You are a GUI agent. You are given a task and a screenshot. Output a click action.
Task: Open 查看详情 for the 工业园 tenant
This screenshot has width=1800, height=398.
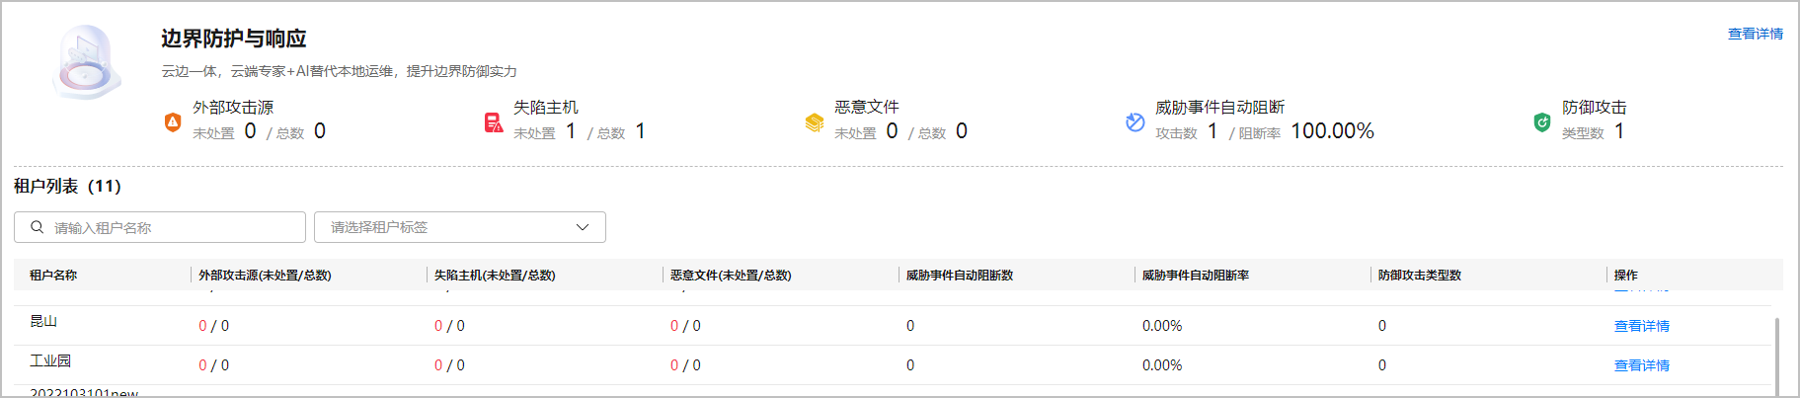1642,365
